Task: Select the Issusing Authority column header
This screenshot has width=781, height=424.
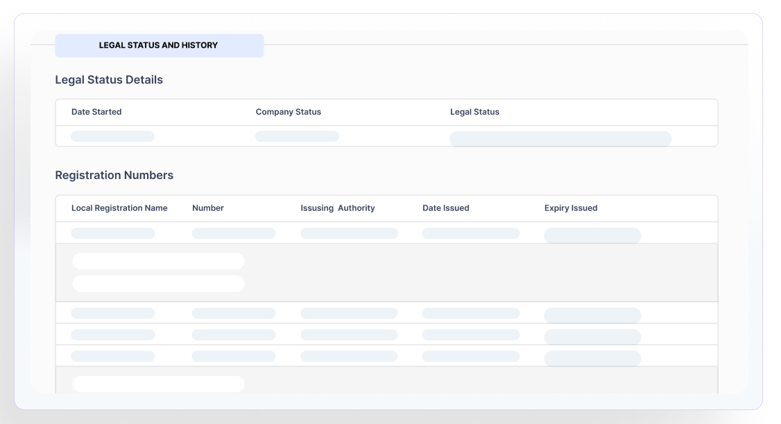Action: click(337, 208)
